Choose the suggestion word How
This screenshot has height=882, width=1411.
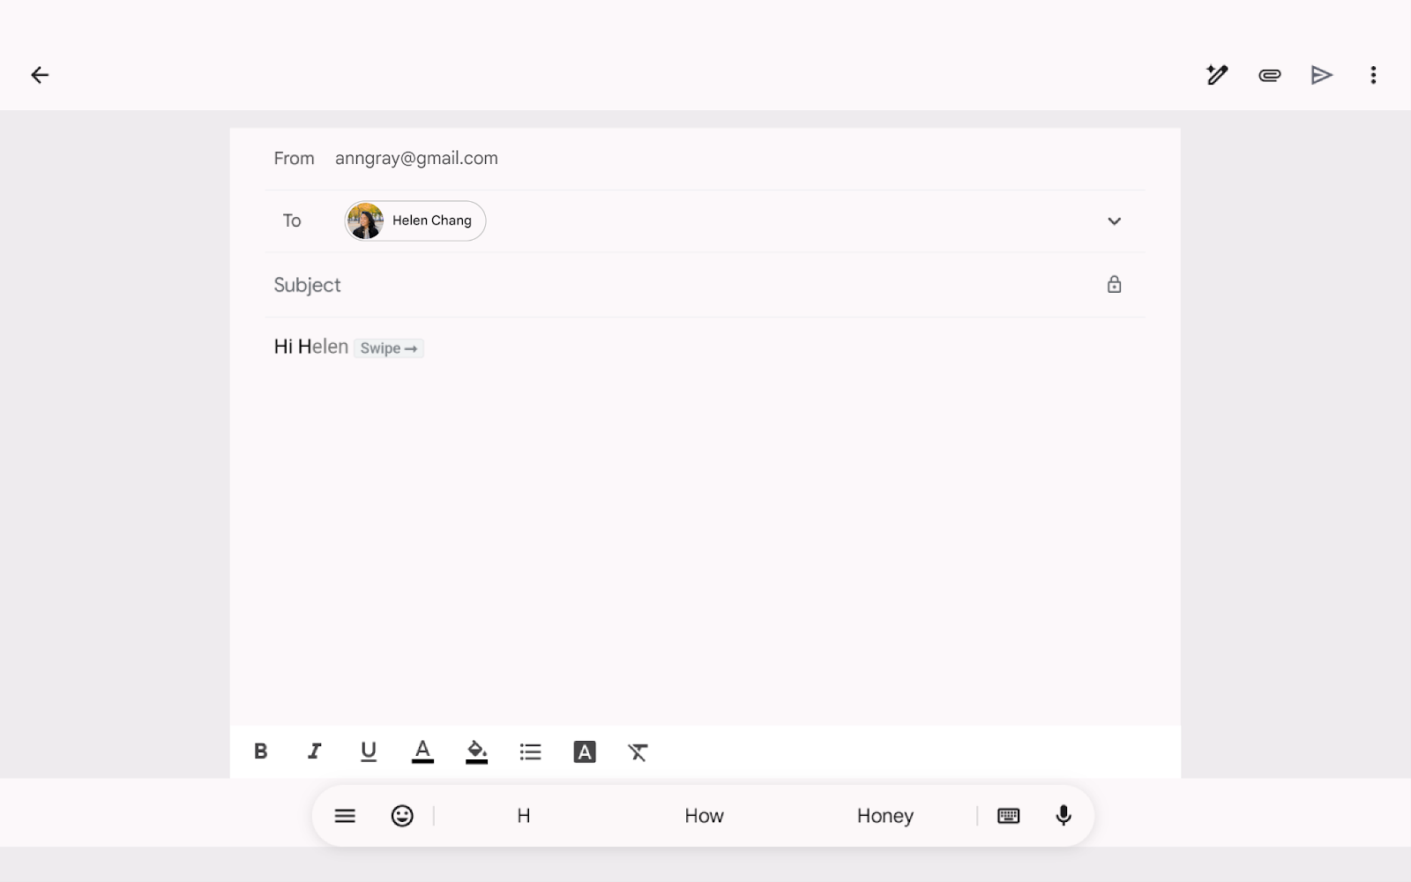pos(702,815)
